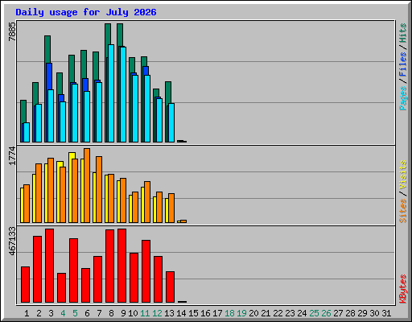Click weekend day 4 label
412x322 pixels.
point(63,313)
